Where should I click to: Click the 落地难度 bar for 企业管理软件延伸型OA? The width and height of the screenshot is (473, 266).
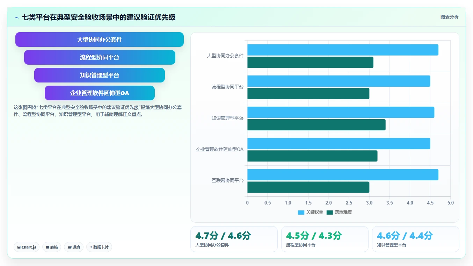tap(312, 156)
